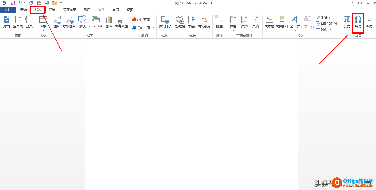Insert a cross-reference (交叉引用)

coord(204,22)
